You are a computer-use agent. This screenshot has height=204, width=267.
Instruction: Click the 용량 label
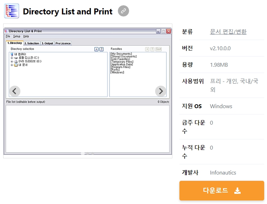click(x=187, y=65)
